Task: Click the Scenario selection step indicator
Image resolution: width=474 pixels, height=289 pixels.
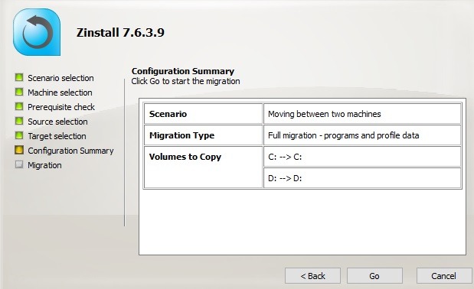Action: pyautogui.click(x=19, y=77)
